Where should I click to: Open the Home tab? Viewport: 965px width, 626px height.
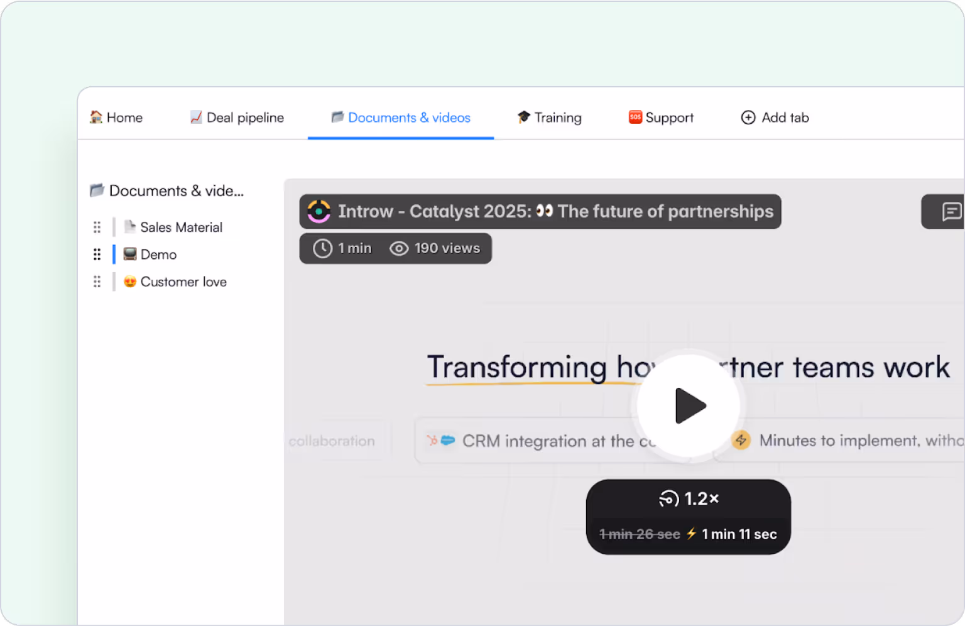[x=116, y=118]
